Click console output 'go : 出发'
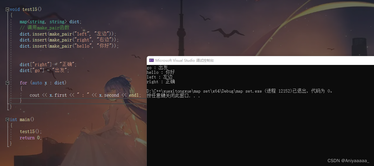 [x=157, y=68]
